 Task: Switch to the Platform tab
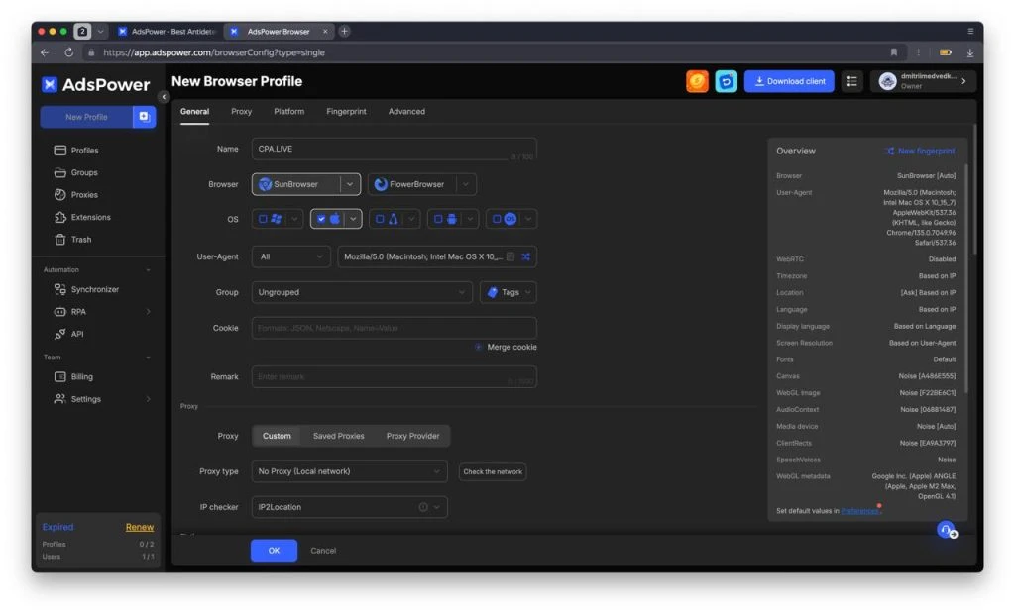(288, 111)
